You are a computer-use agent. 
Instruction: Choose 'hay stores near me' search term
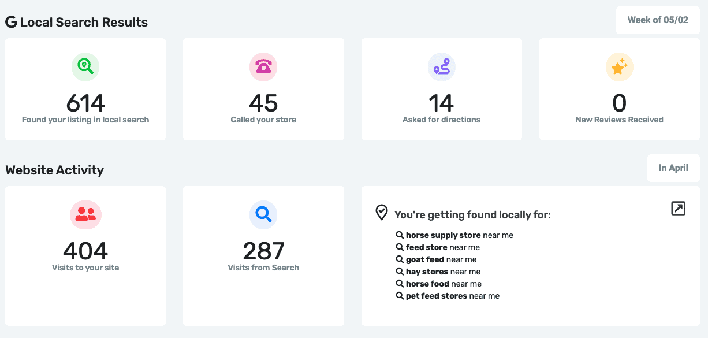click(x=443, y=272)
